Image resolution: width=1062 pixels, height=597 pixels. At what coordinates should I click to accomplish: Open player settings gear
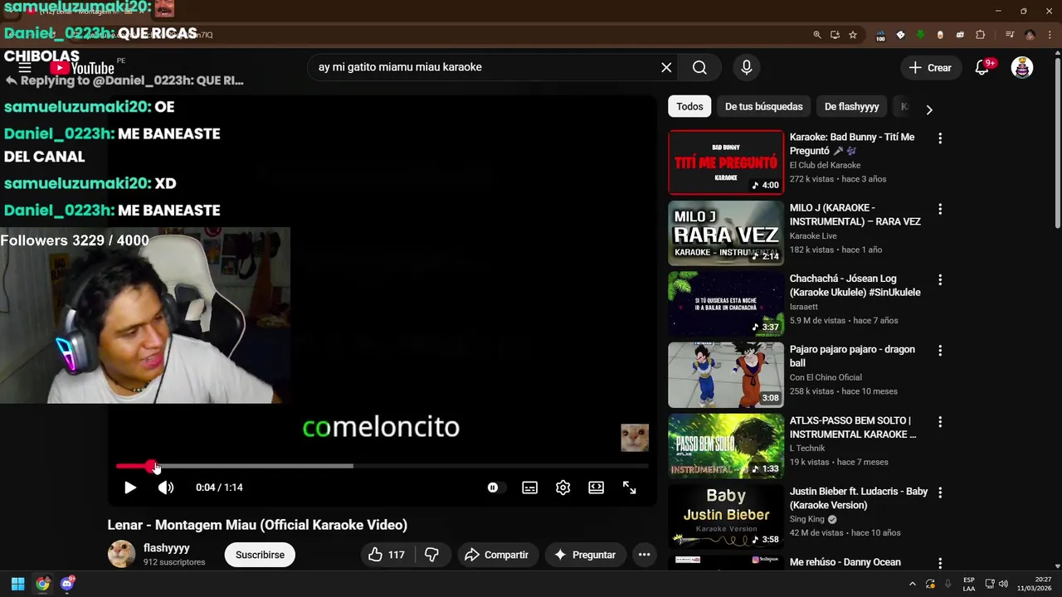point(563,488)
